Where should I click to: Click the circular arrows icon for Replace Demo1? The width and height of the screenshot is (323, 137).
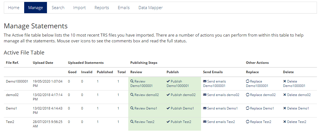point(248,108)
